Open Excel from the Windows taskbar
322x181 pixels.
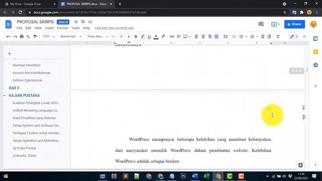tap(206, 176)
